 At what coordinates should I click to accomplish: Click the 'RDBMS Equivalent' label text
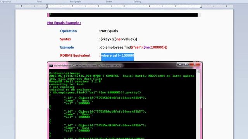pos(75,56)
